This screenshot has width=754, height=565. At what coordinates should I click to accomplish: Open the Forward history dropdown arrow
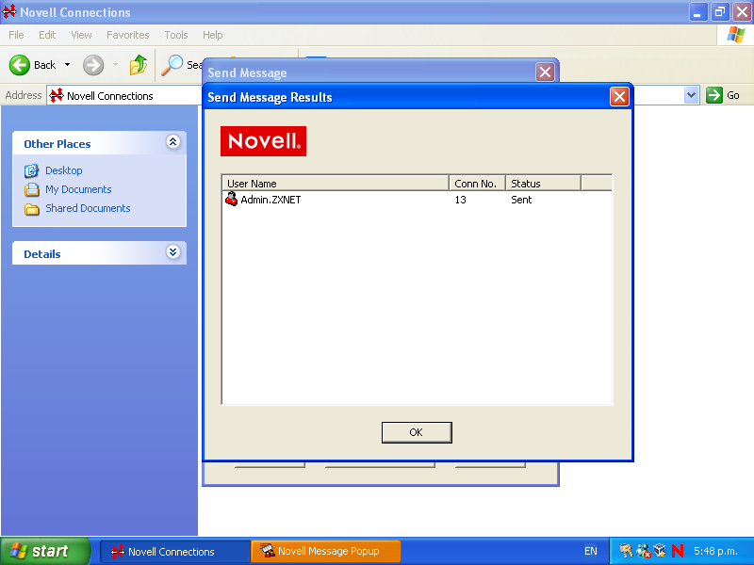[115, 65]
